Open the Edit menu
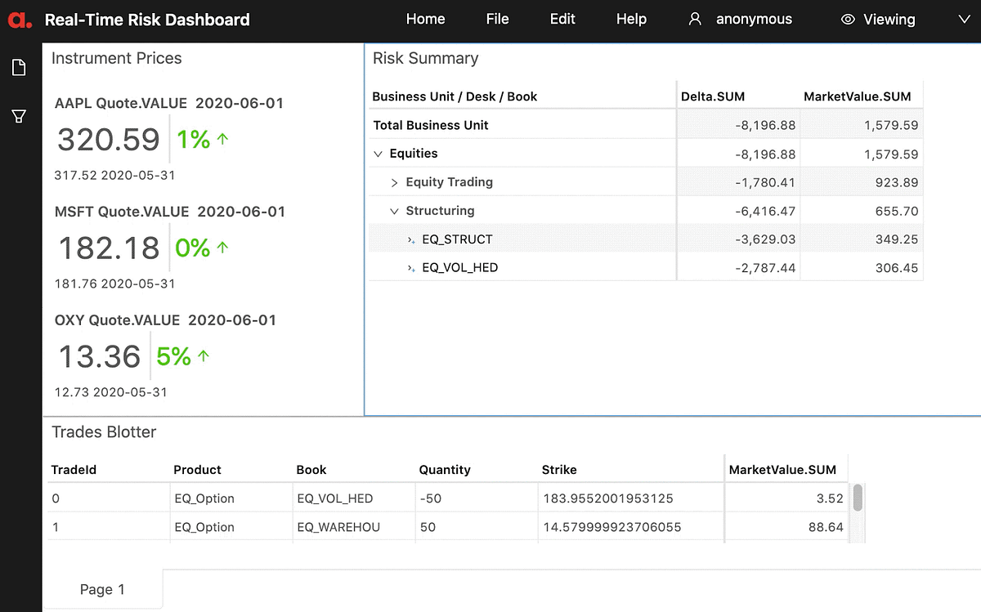 tap(562, 19)
